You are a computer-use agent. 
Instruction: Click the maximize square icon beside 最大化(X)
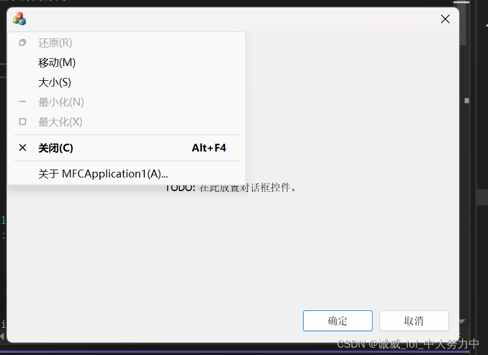coord(23,122)
